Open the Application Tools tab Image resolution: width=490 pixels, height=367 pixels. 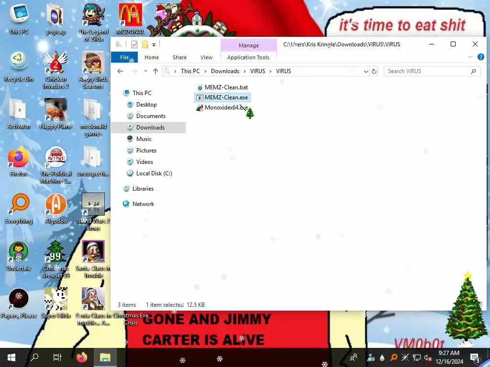(248, 57)
